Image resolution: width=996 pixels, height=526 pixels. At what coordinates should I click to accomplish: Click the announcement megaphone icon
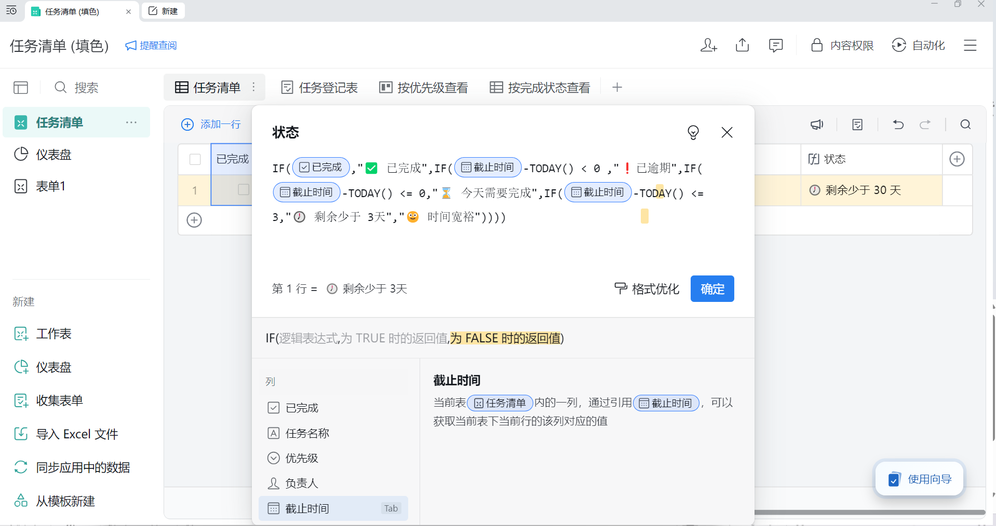coord(817,124)
